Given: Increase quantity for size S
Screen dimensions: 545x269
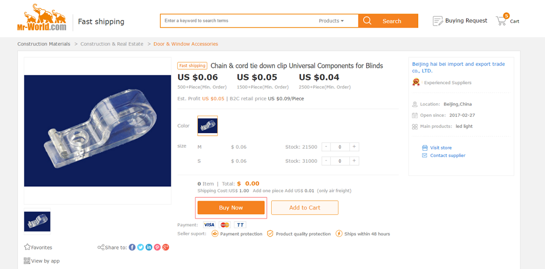Looking at the screenshot, I should click(x=354, y=161).
